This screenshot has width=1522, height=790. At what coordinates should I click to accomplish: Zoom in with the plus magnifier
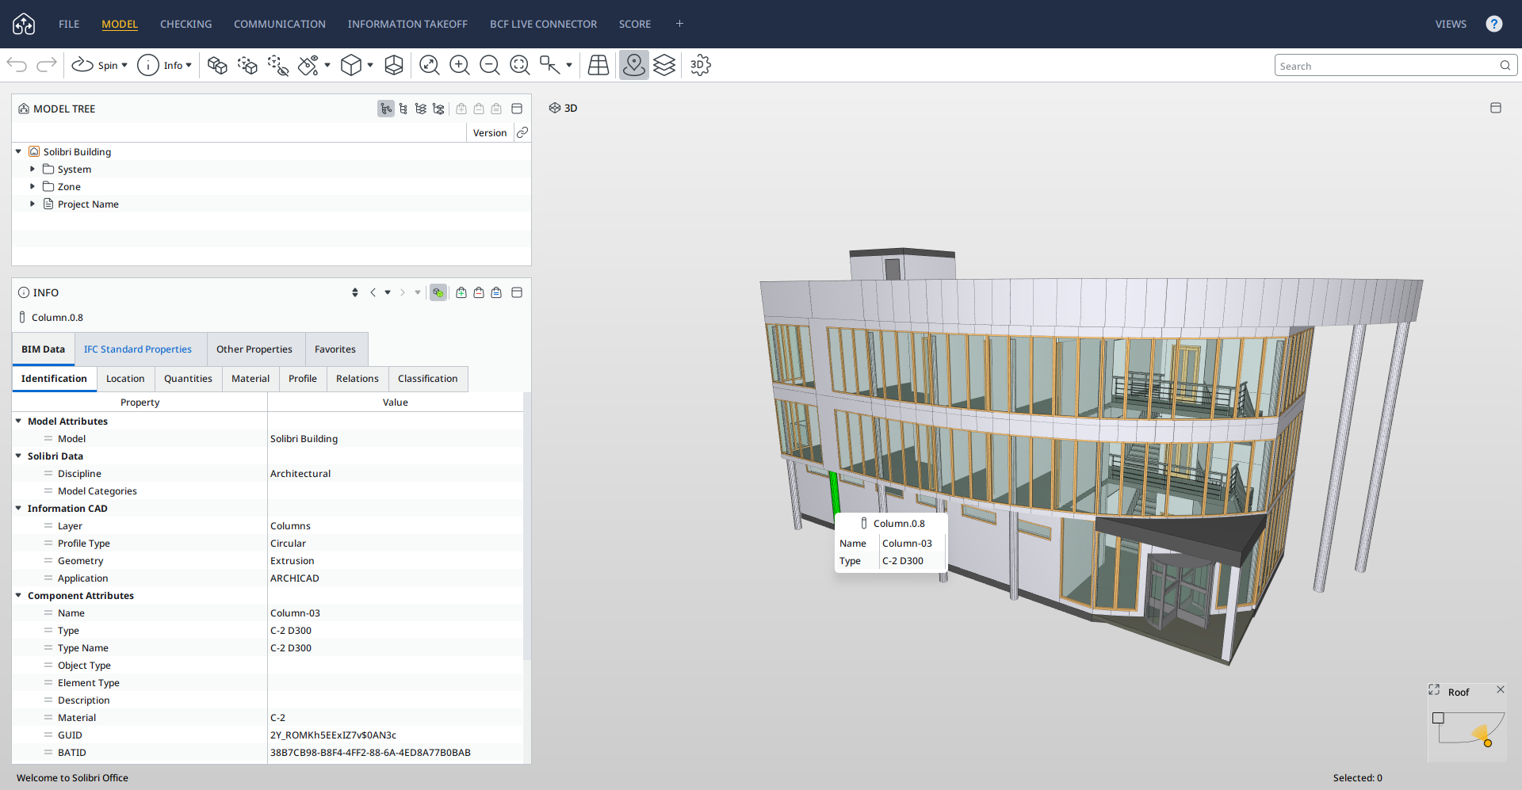click(460, 65)
